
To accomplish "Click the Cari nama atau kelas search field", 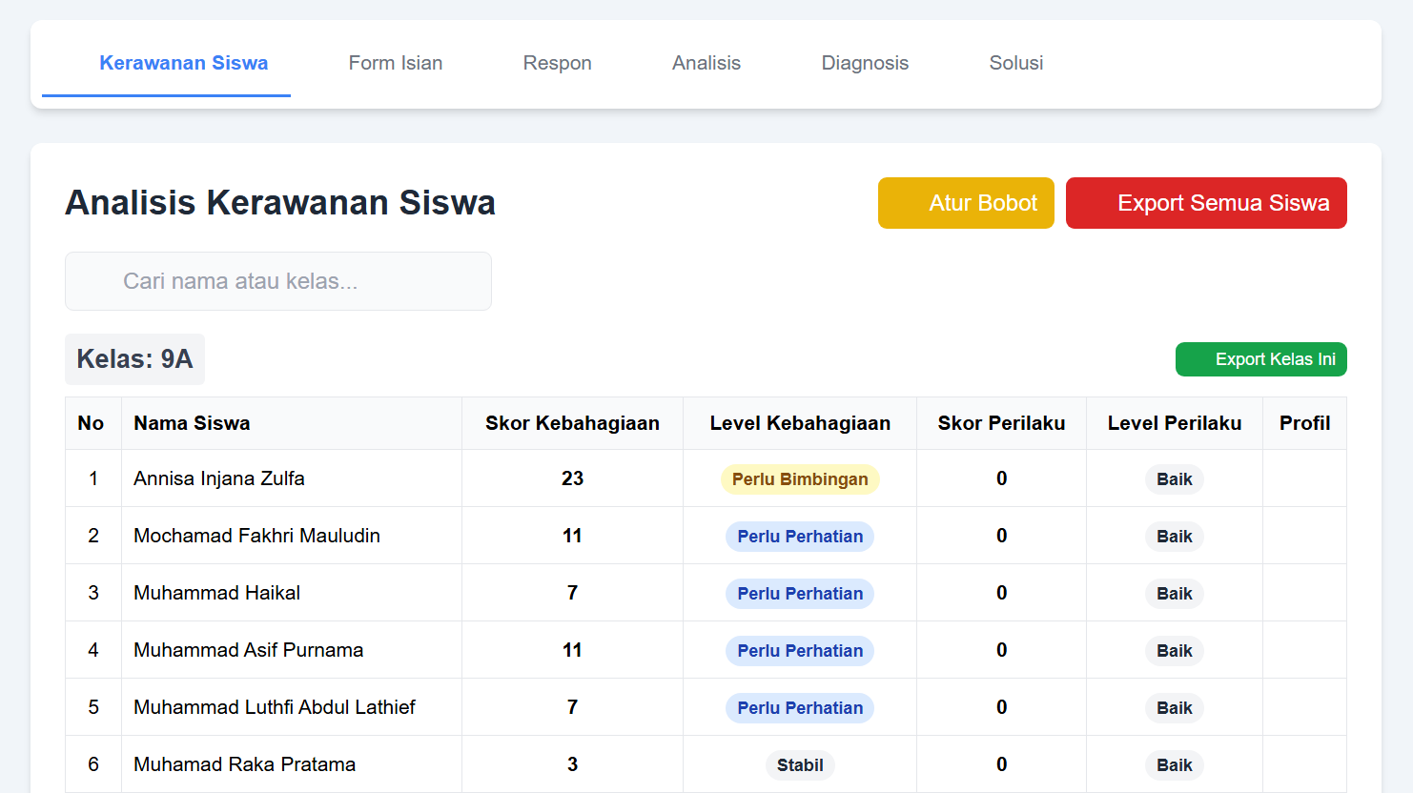I will (277, 281).
